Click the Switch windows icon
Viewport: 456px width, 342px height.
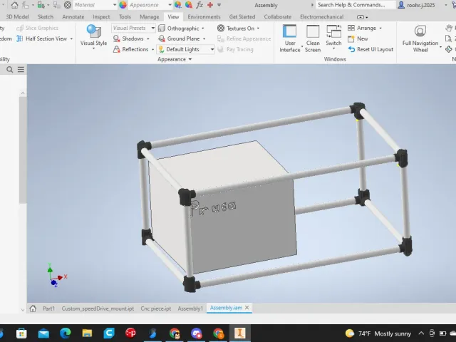tap(333, 31)
